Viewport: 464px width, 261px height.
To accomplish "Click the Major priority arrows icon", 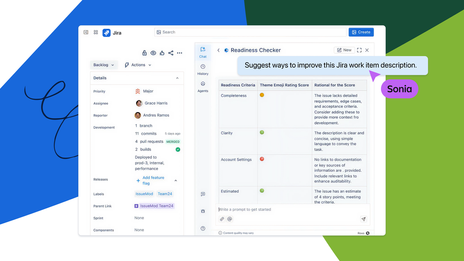I will (x=137, y=91).
